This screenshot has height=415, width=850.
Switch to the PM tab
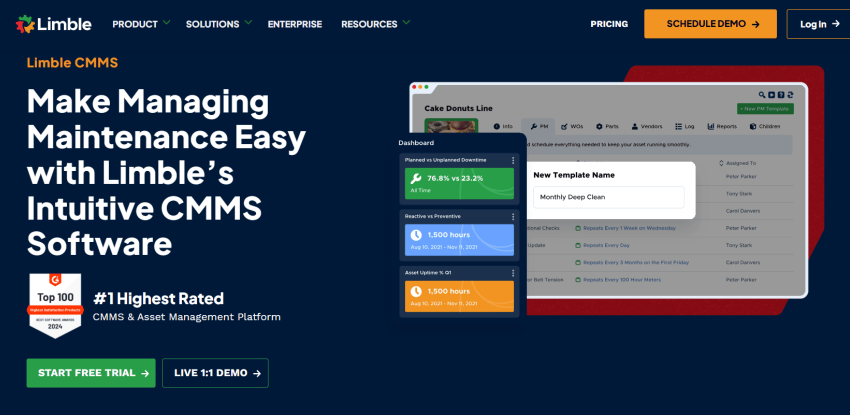pyautogui.click(x=539, y=126)
